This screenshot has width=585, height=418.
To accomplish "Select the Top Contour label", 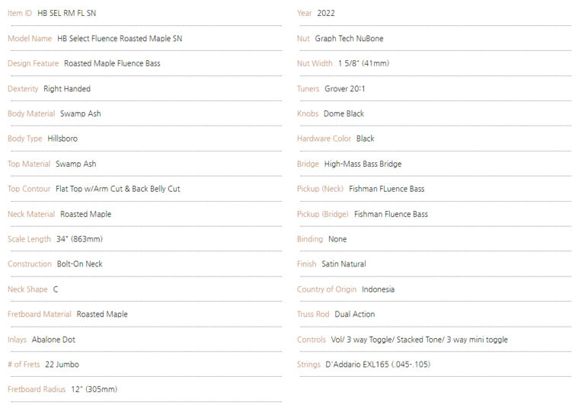I will pyautogui.click(x=29, y=189).
